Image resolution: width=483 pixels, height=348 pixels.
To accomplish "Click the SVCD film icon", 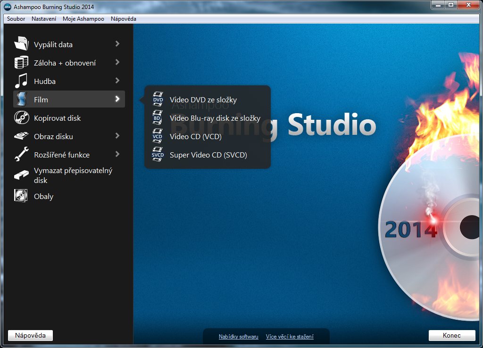I will coord(158,154).
